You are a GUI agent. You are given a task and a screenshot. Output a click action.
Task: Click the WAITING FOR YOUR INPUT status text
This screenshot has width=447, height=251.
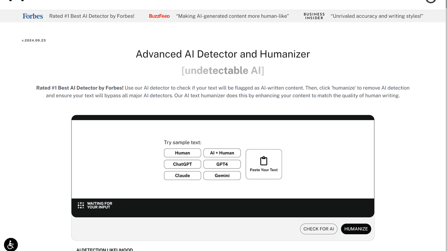point(99,205)
